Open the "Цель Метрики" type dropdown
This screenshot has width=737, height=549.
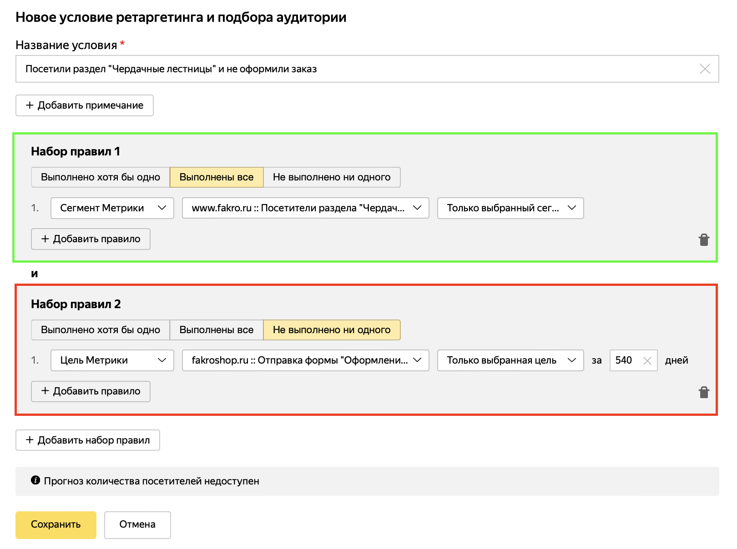tap(112, 360)
